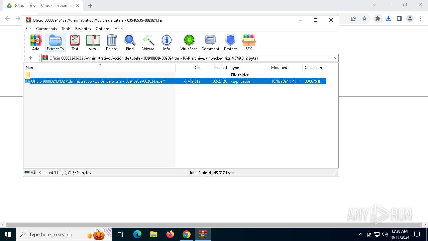Open the File menu
Image resolution: width=428 pixels, height=241 pixels.
click(28, 29)
